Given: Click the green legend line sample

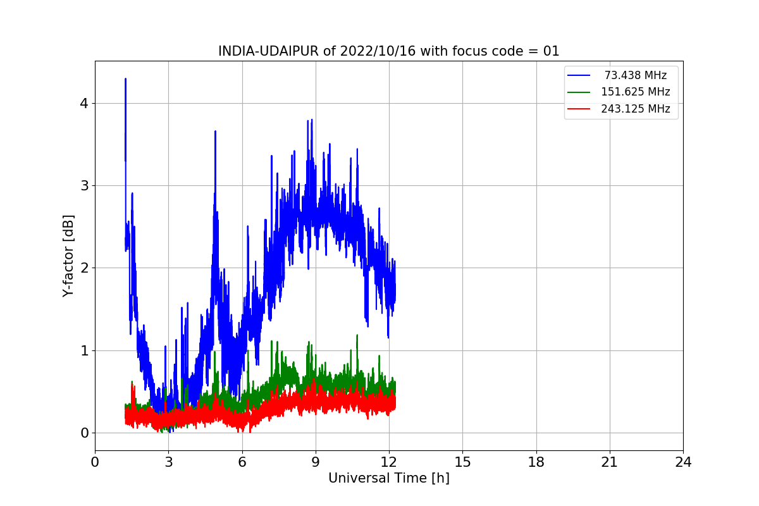Looking at the screenshot, I should 579,92.
